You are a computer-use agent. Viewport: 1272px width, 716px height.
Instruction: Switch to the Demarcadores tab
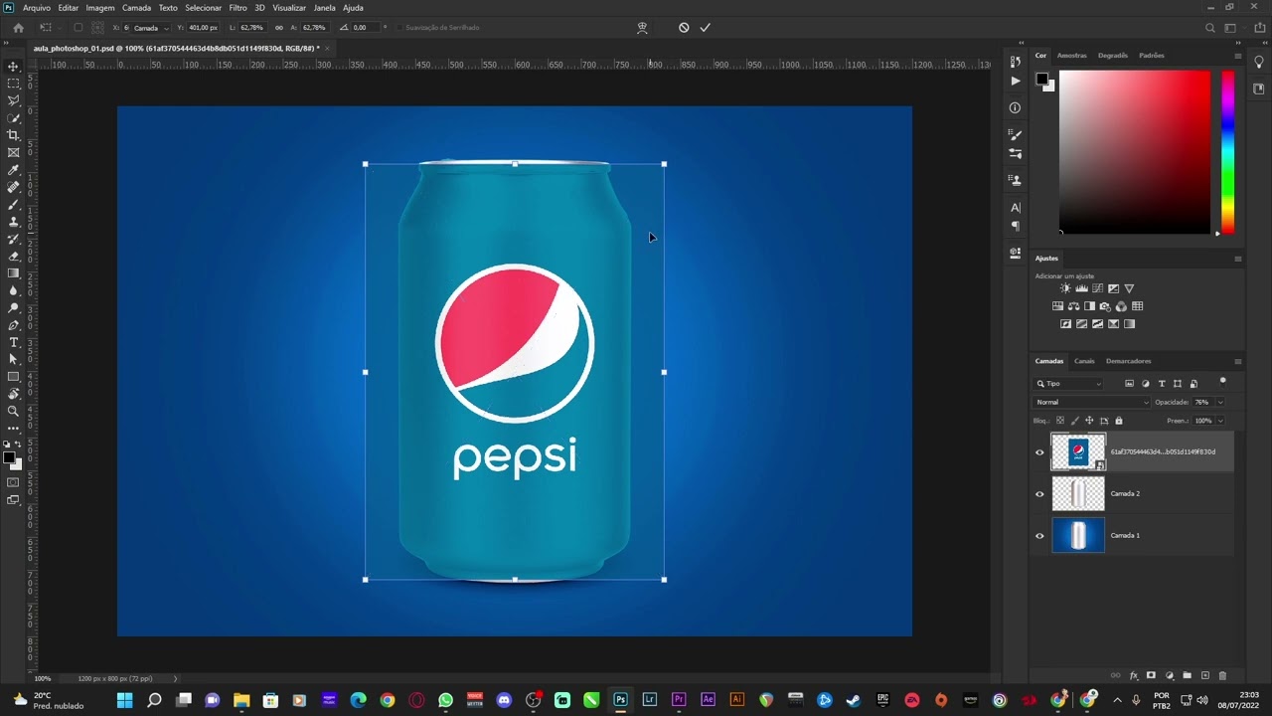coord(1128,361)
